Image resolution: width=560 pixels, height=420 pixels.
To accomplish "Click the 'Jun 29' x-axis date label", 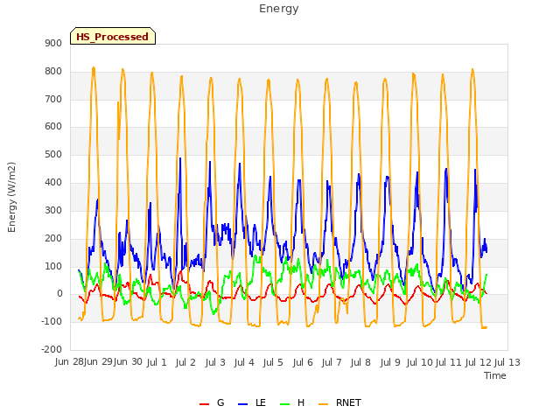I will point(98,362).
